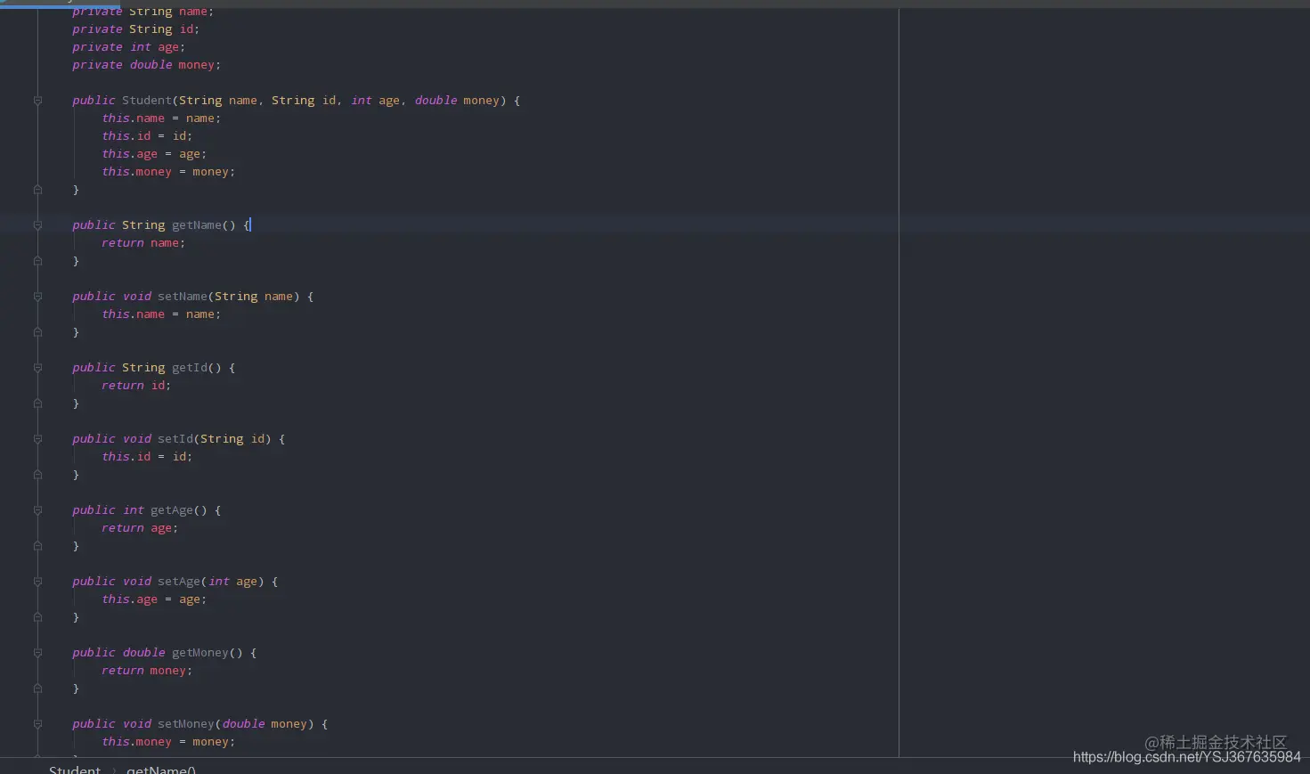
Task: Place cursor on 'private double money;' line
Action: coord(146,65)
